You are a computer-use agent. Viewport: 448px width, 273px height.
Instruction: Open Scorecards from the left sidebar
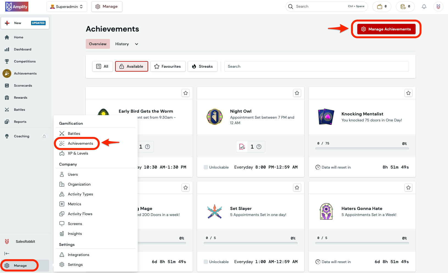coord(23,85)
